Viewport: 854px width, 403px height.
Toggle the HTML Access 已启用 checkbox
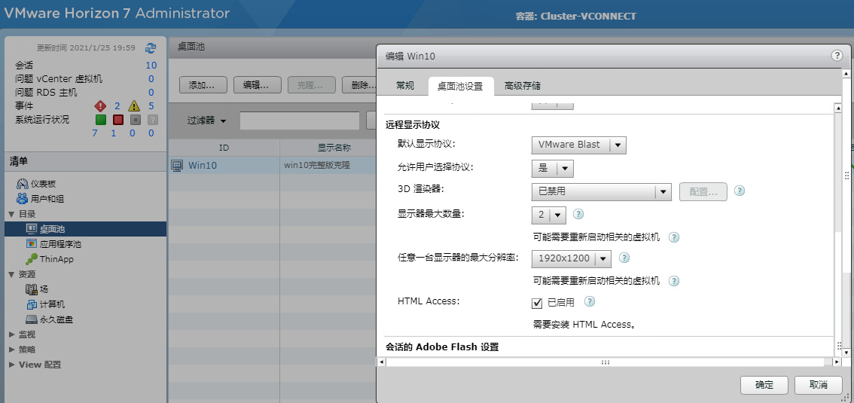[537, 303]
